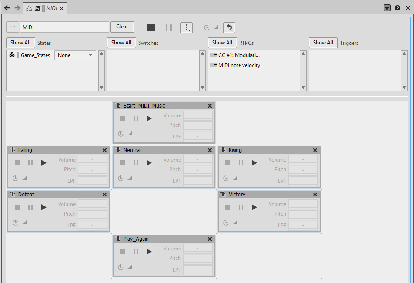
Task: Click the pin view star icon
Action: (x=387, y=8)
